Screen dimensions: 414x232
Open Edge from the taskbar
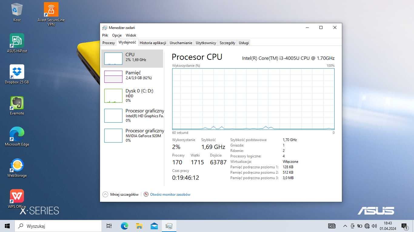tap(124, 226)
